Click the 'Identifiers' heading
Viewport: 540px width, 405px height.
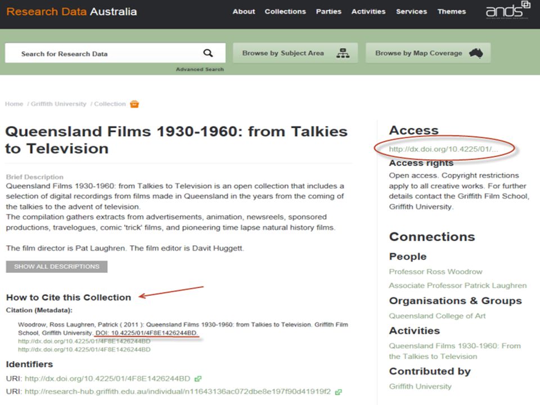pyautogui.click(x=29, y=364)
